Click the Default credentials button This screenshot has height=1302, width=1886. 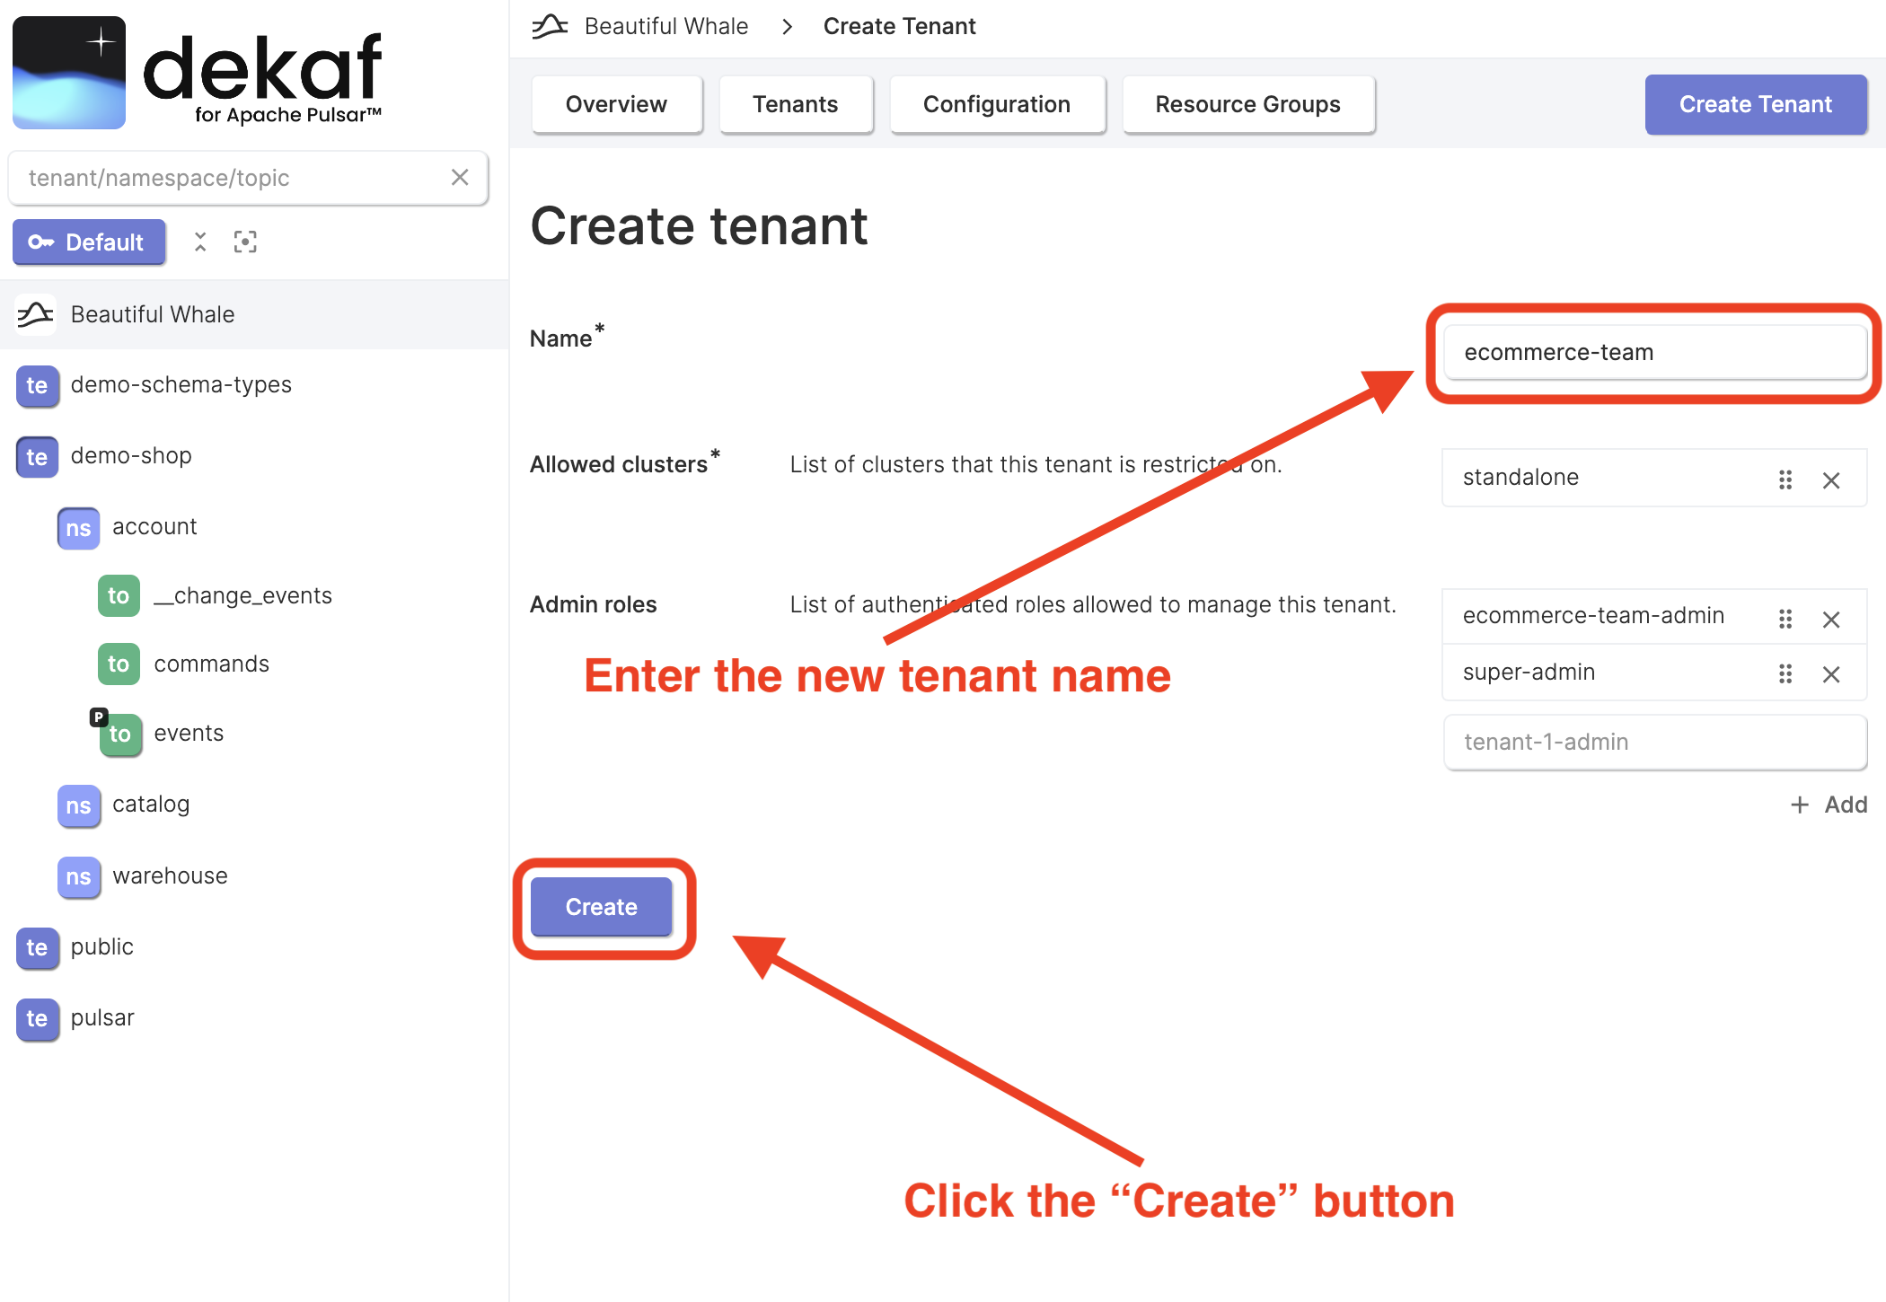tap(89, 242)
